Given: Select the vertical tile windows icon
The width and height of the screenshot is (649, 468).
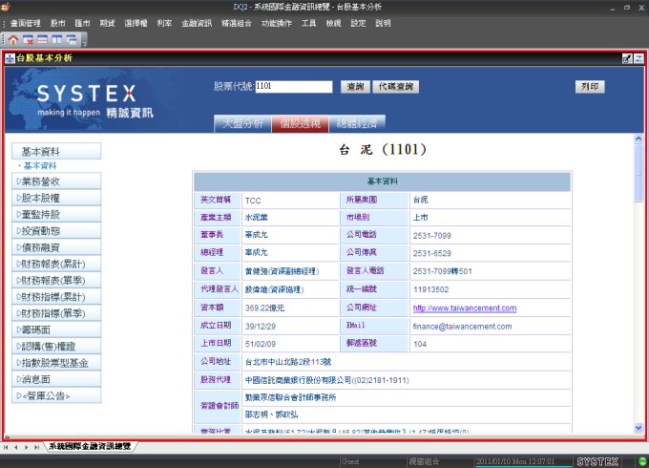Looking at the screenshot, I should click(56, 40).
